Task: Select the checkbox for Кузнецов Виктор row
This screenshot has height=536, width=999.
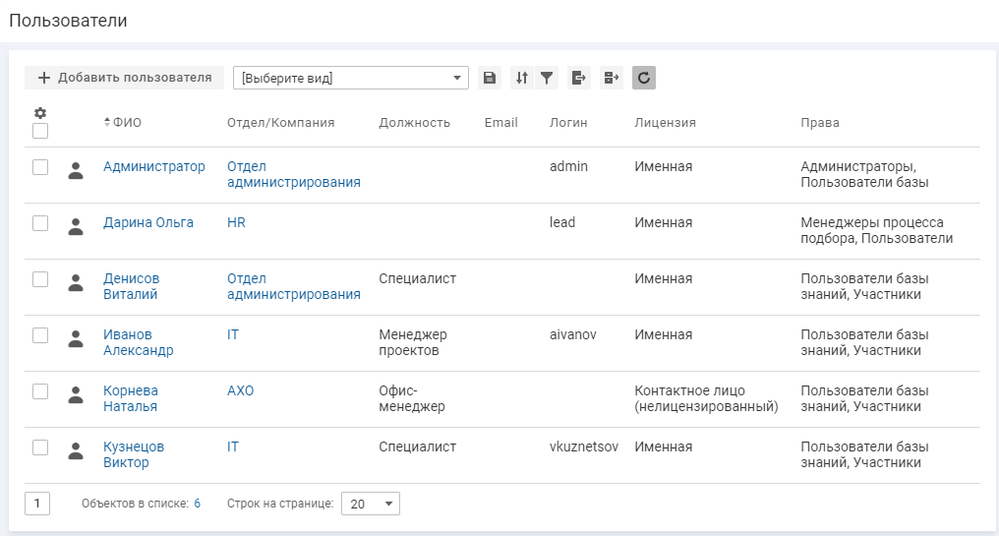Action: [40, 447]
